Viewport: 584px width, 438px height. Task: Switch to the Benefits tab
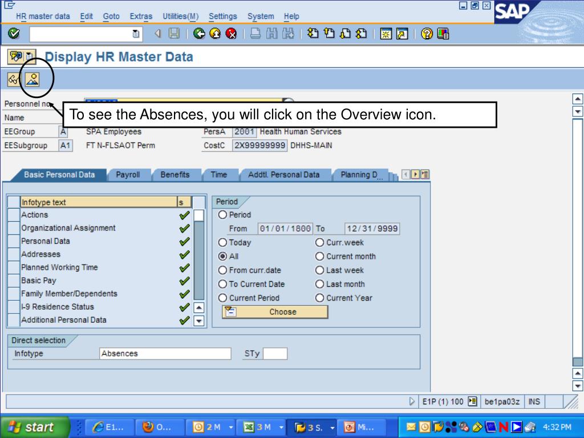pyautogui.click(x=175, y=175)
